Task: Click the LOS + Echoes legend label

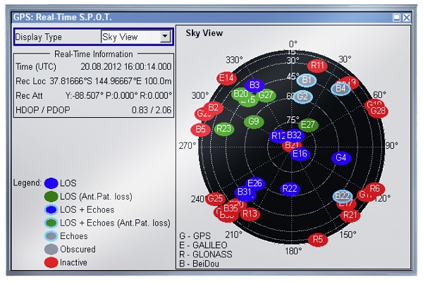Action: (87, 209)
